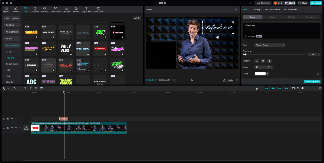
Task: Switch to the Text-to-speech tab
Action: tap(272, 10)
